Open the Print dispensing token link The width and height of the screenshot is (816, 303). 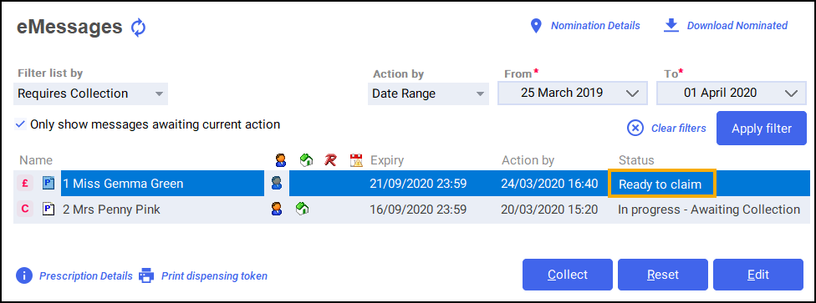pyautogui.click(x=214, y=276)
